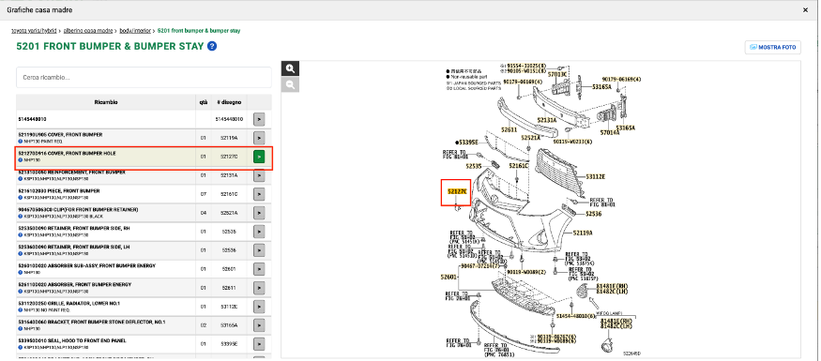Click arrow for Reinforcement, Front Bumper row

coord(259,175)
